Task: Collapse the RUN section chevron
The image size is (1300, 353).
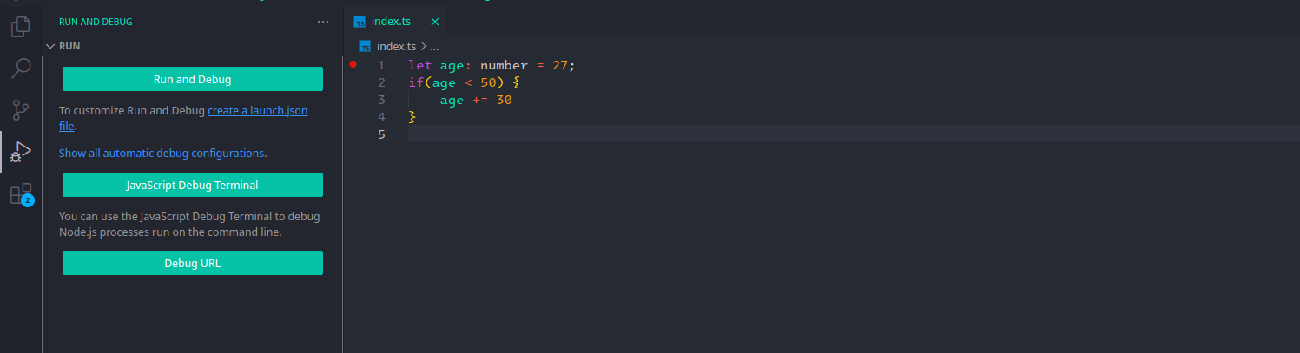Action: click(x=49, y=46)
